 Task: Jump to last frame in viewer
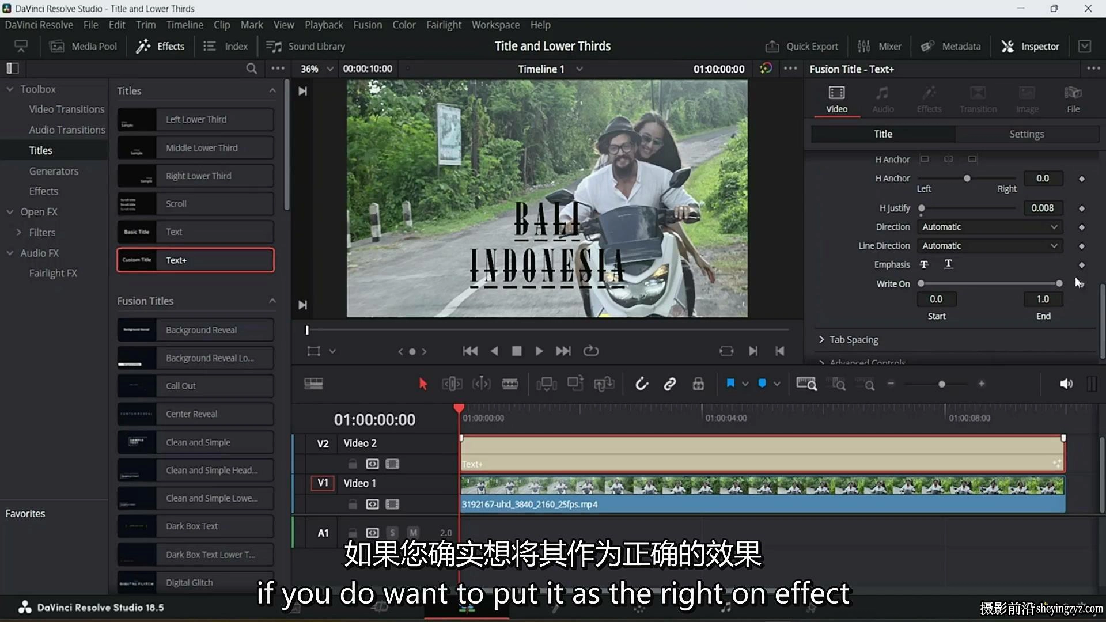coord(563,351)
